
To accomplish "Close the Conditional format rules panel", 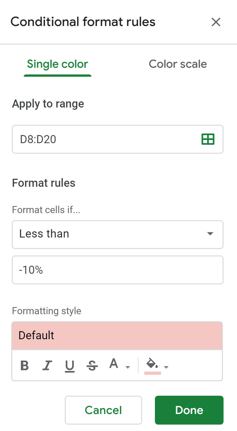I will point(216,22).
